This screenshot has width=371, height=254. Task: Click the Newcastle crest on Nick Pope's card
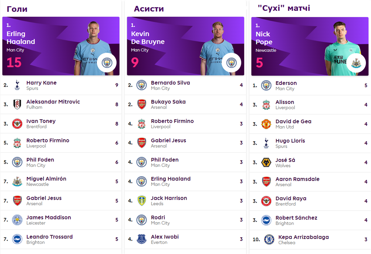[356, 63]
